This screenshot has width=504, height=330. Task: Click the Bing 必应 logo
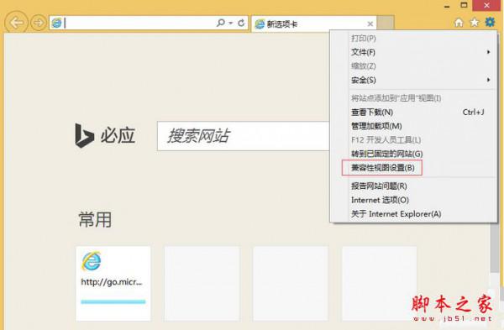point(105,135)
